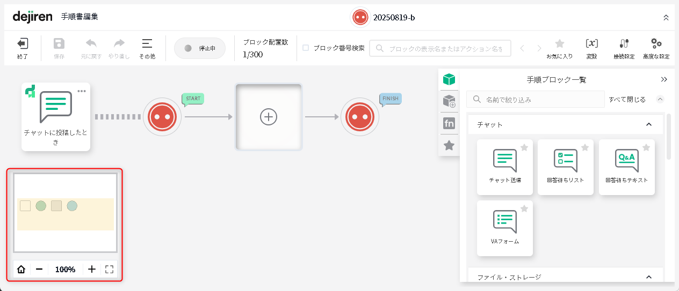
Task: Zoom in with the plus button
Action: (x=92, y=269)
